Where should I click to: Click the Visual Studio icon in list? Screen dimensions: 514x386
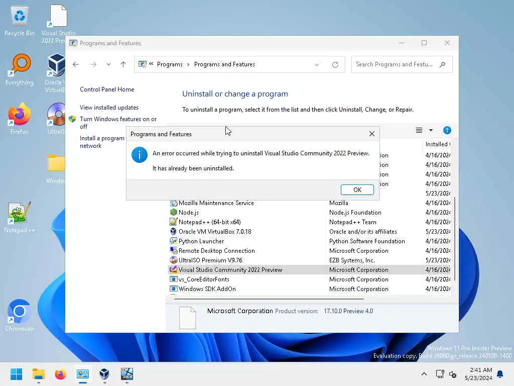pyautogui.click(x=173, y=269)
